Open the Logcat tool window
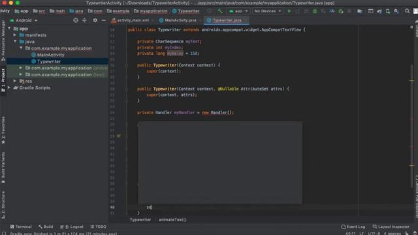This screenshot has width=418, height=235. pos(72,227)
